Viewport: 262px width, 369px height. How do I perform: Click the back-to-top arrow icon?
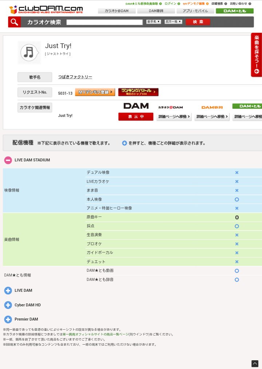point(255,364)
